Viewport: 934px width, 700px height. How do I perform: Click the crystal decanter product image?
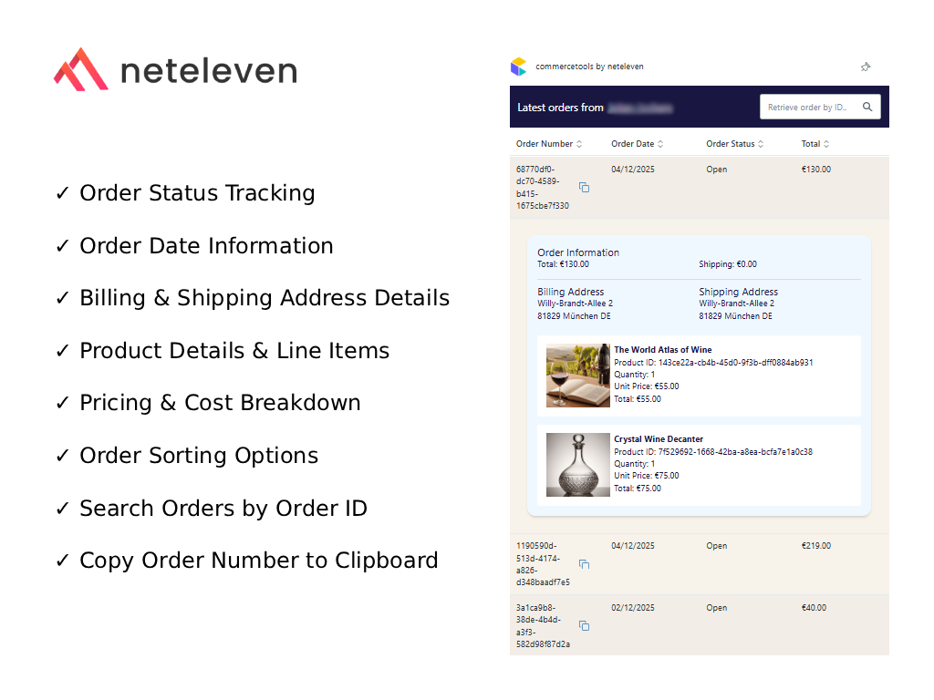coord(577,466)
